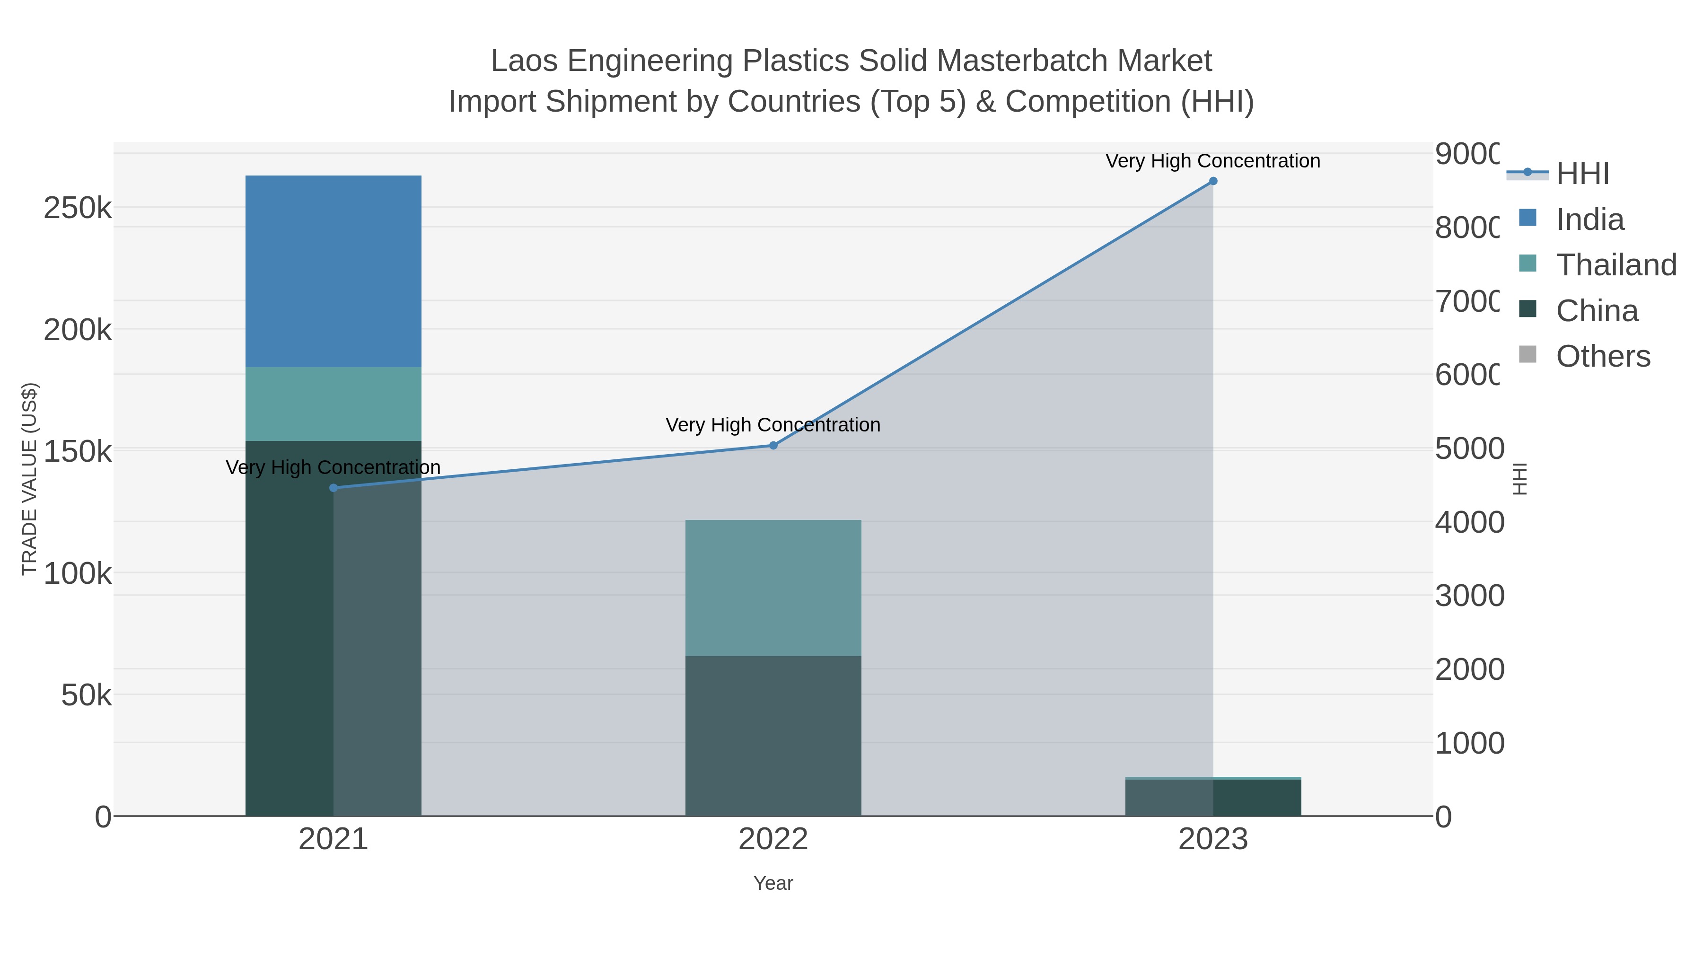The image size is (1703, 958).
Task: Toggle Thailand series in legend
Action: 1616,265
